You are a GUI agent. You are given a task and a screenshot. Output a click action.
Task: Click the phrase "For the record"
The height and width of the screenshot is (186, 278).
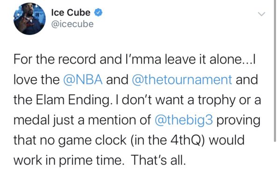(55, 59)
